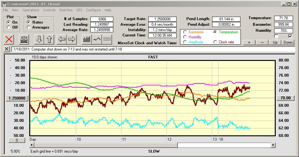The height and width of the screenshot is (157, 299).
Task: Click the Current Time field
Action: pos(162,35)
